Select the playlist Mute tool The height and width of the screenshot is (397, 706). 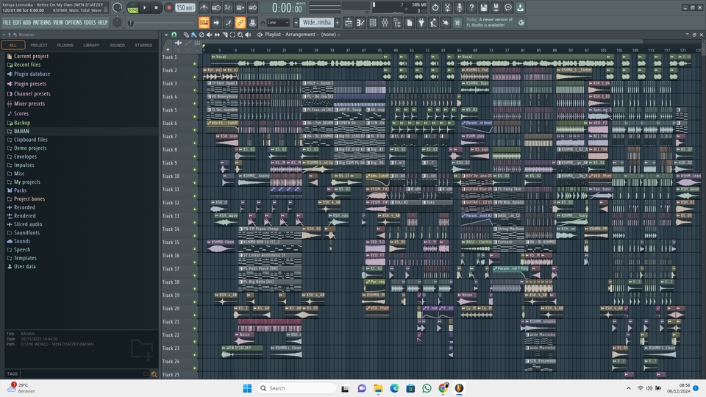coord(210,35)
